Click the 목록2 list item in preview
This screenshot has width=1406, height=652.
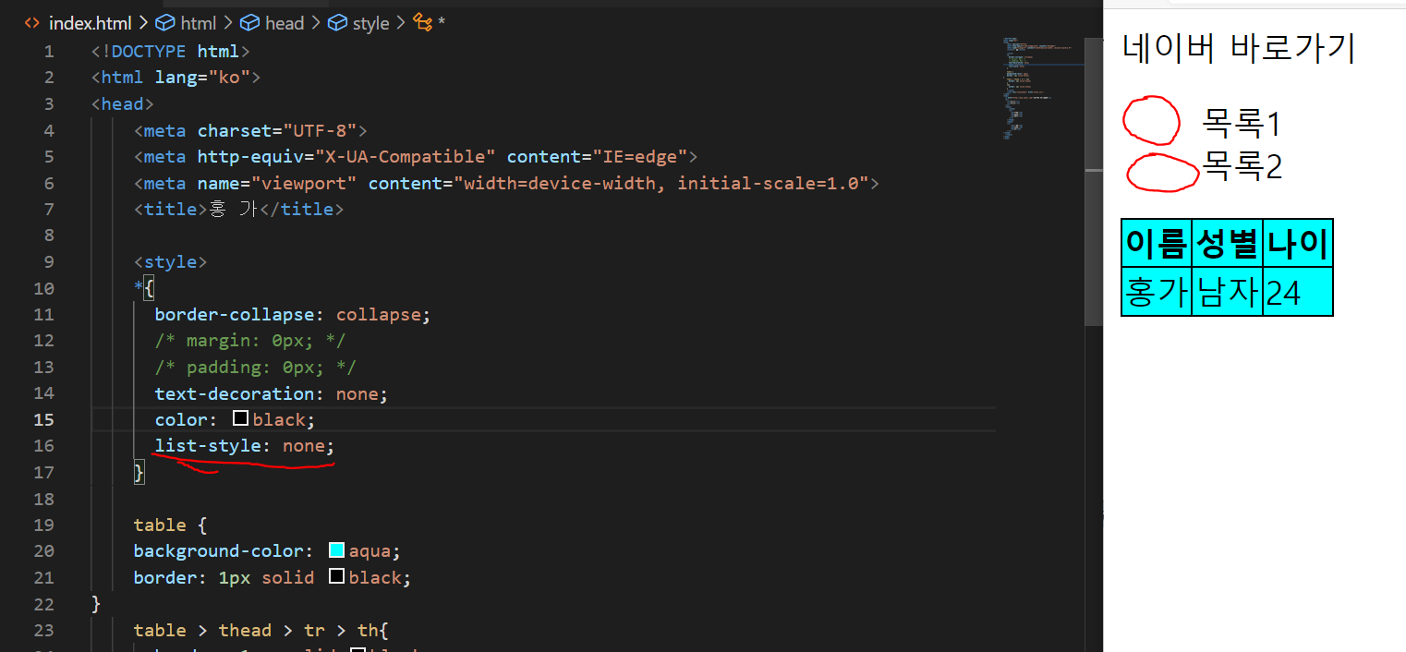tap(1242, 166)
